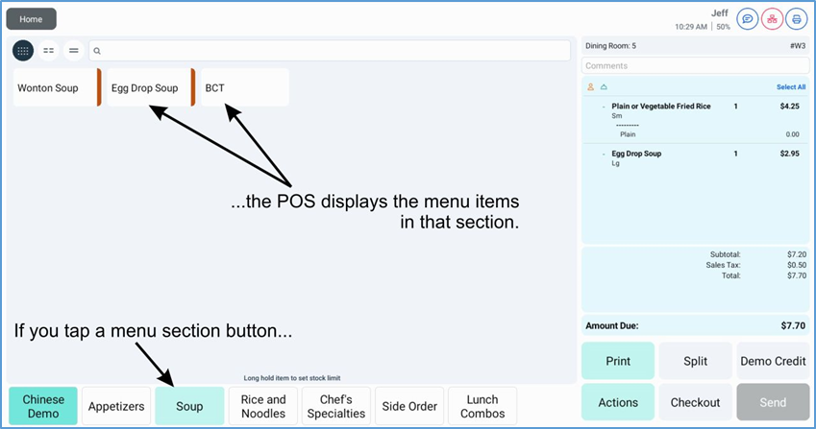Click the Jeff user name

click(x=720, y=13)
